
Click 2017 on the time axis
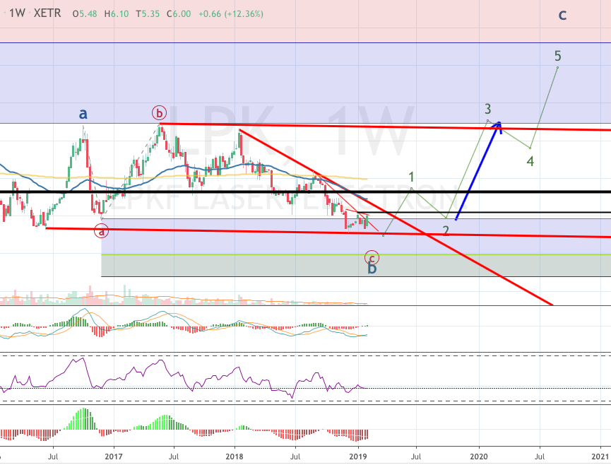[113, 457]
